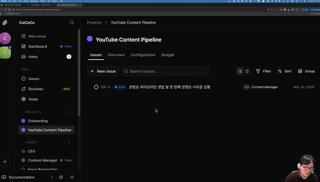Add a new agent with the plus icon
Screen dimensions: 320x182
(69, 142)
